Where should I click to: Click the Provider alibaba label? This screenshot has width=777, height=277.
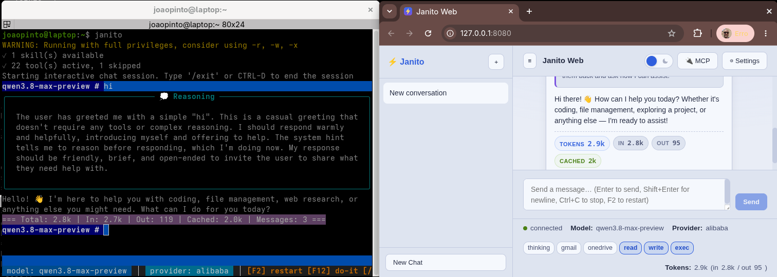click(700, 228)
